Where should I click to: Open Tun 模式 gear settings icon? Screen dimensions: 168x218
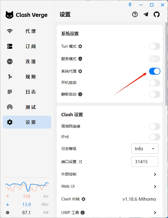[80, 46]
